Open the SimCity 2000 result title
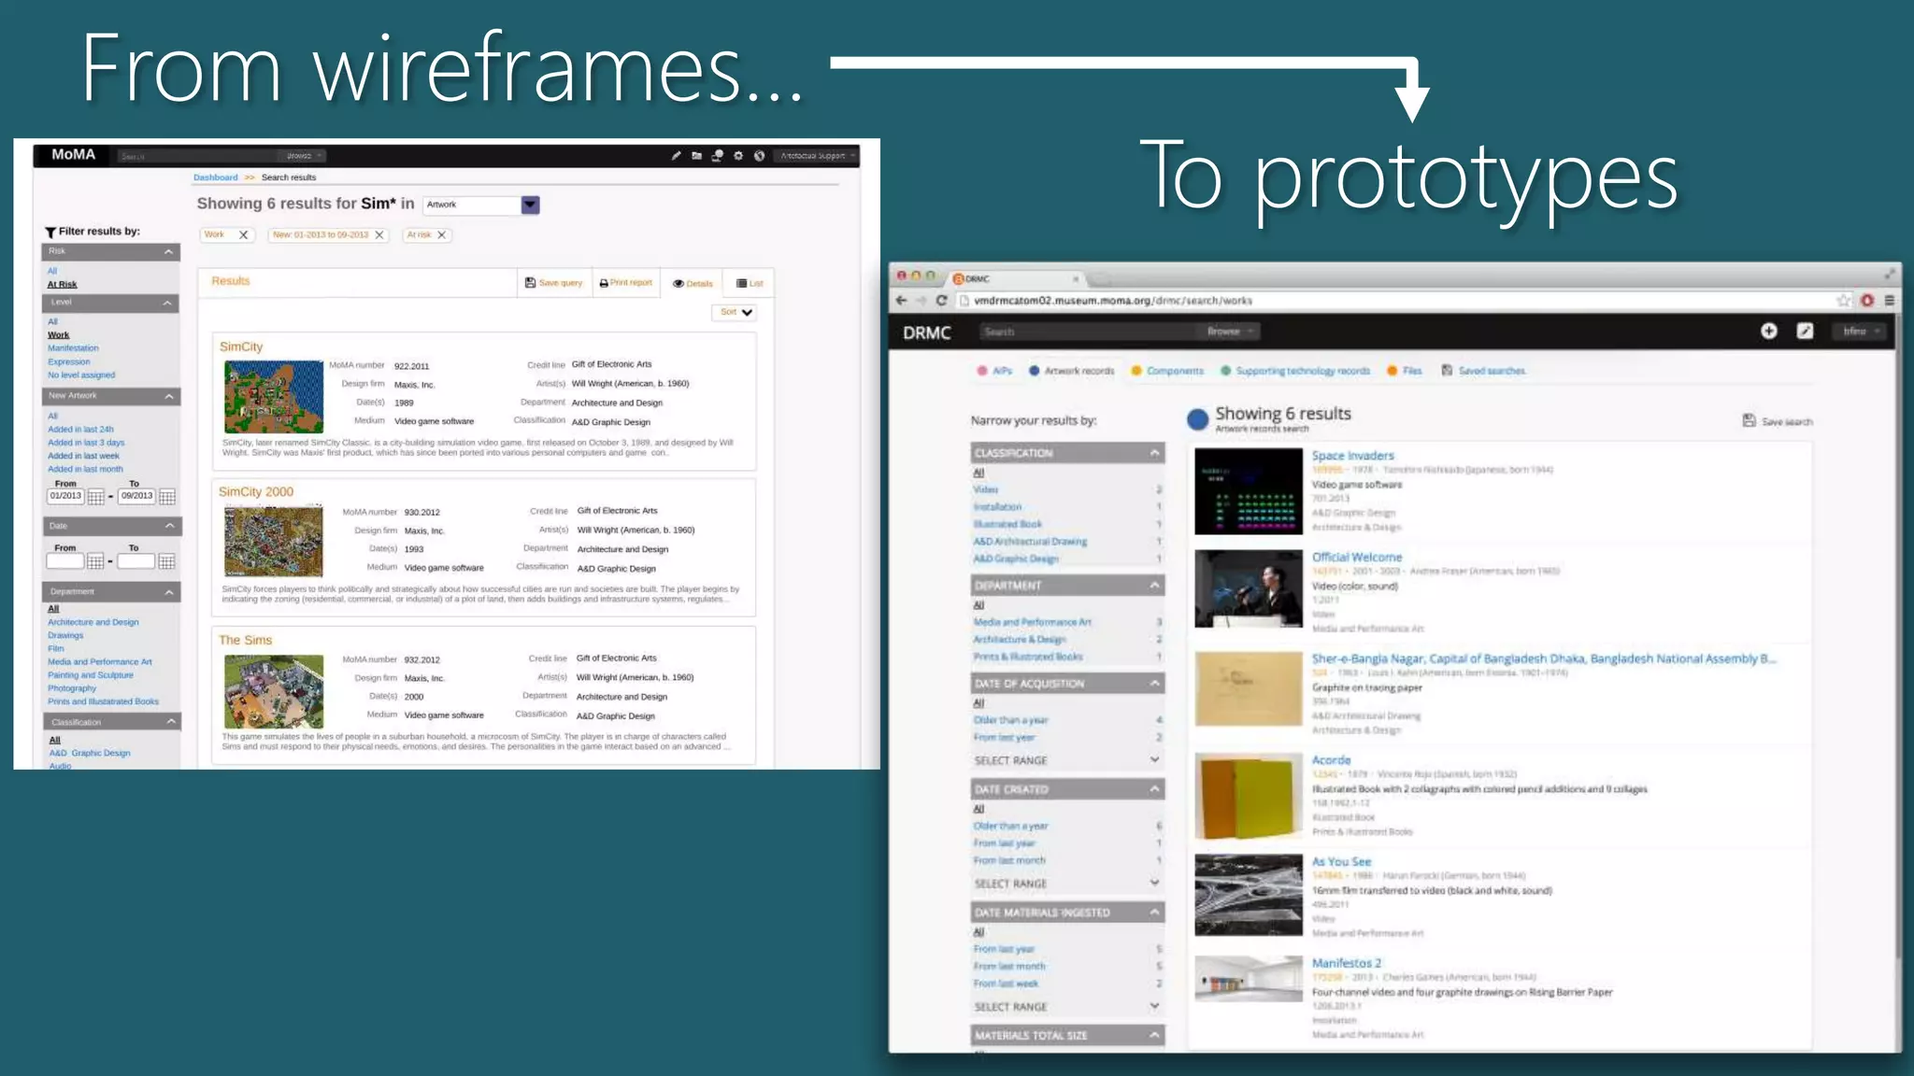Screen dimensions: 1914x1076 coord(256,491)
